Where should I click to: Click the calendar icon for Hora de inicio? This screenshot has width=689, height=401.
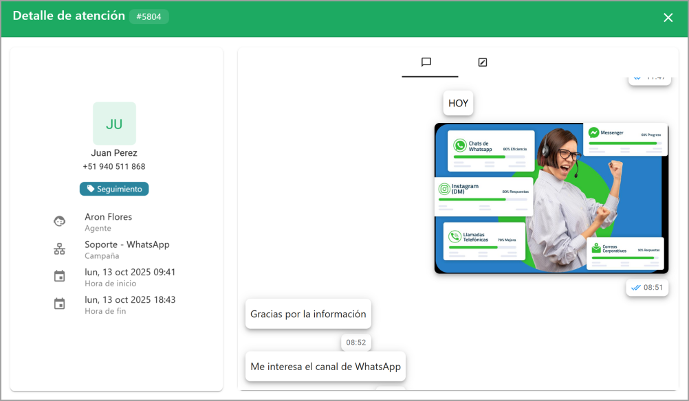coord(60,277)
